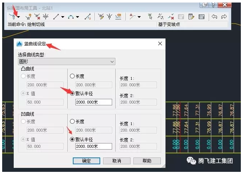
Task: Click the select PVI cursor icon
Action: point(150,17)
